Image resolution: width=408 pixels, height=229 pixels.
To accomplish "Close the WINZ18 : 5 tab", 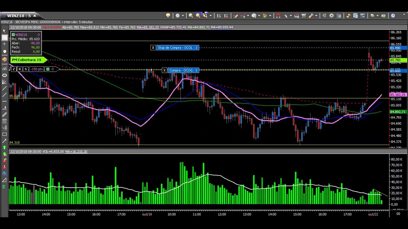I will point(35,16).
